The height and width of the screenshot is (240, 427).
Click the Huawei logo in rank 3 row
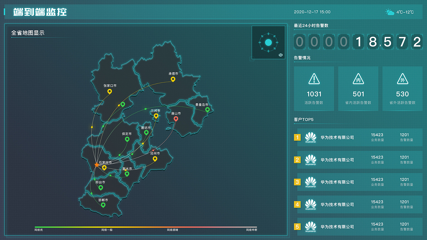click(311, 182)
